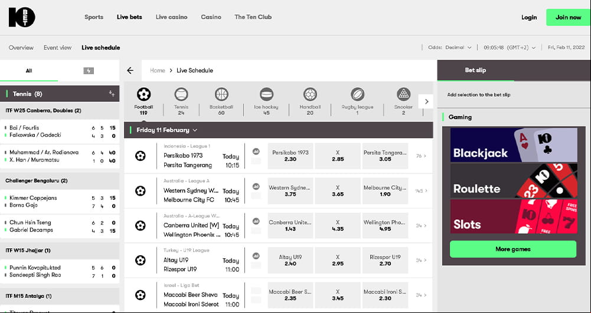Open the Blackjack game banner
Image resolution: width=591 pixels, height=313 pixels.
pyautogui.click(x=514, y=145)
